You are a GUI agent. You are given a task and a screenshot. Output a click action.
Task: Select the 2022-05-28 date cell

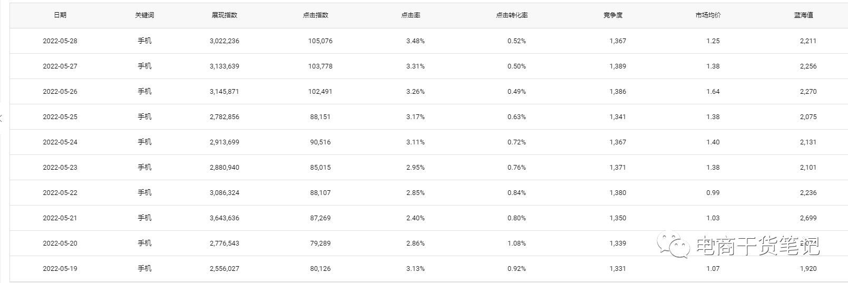60,41
